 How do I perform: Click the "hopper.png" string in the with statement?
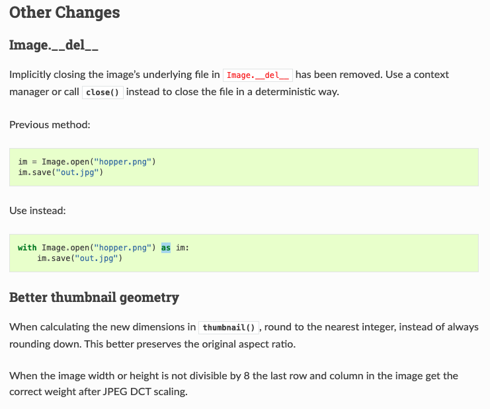[122, 248]
